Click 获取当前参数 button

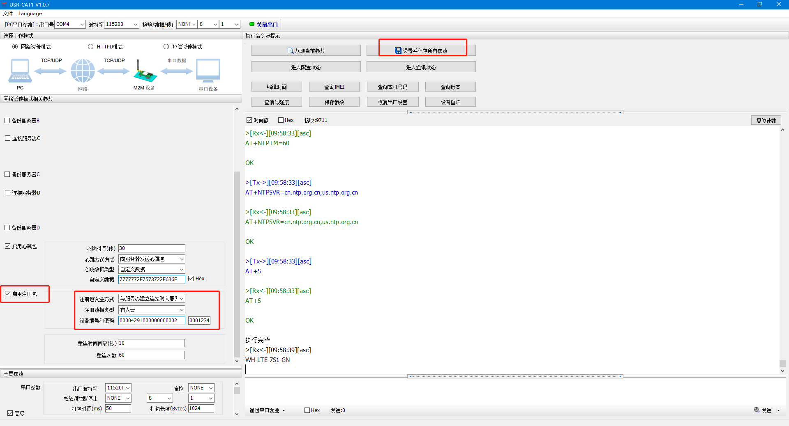click(306, 50)
